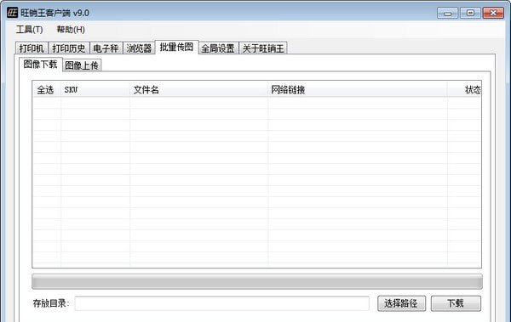Sort by the SKU column header
The width and height of the screenshot is (511, 322).
click(95, 89)
